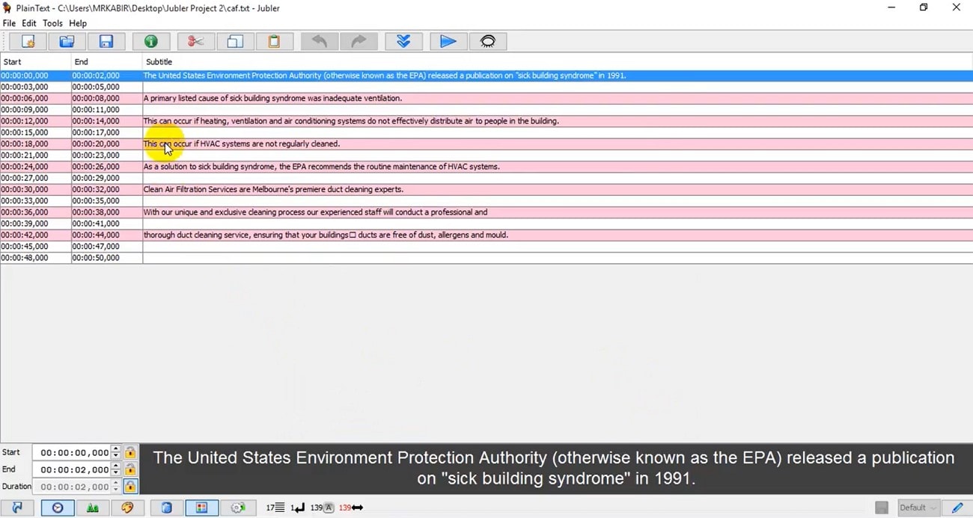This screenshot has height=518, width=973.
Task: Open the Edit menu
Action: pos(29,23)
